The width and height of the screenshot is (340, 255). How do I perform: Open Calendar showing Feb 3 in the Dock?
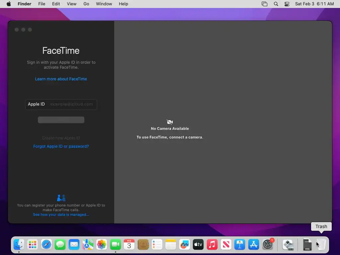click(x=129, y=245)
